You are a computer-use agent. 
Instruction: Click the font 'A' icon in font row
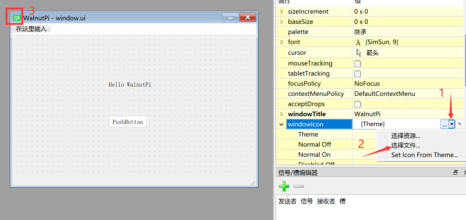(x=358, y=42)
